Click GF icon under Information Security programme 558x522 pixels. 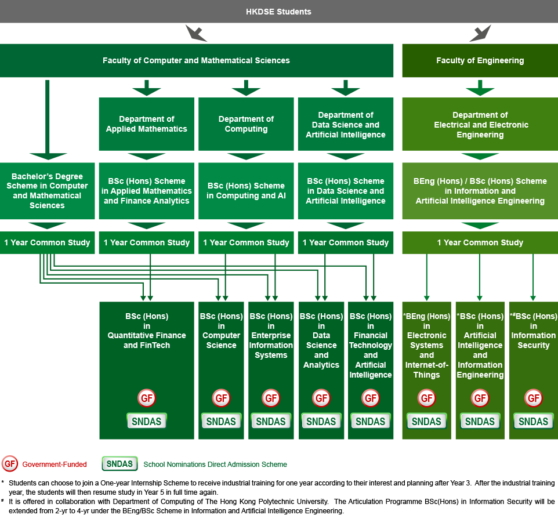[533, 398]
